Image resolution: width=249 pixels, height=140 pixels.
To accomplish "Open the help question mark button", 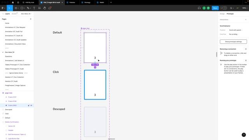I will 244,135.
